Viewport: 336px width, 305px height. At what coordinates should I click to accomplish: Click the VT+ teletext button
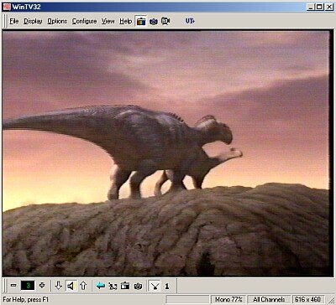pos(190,21)
